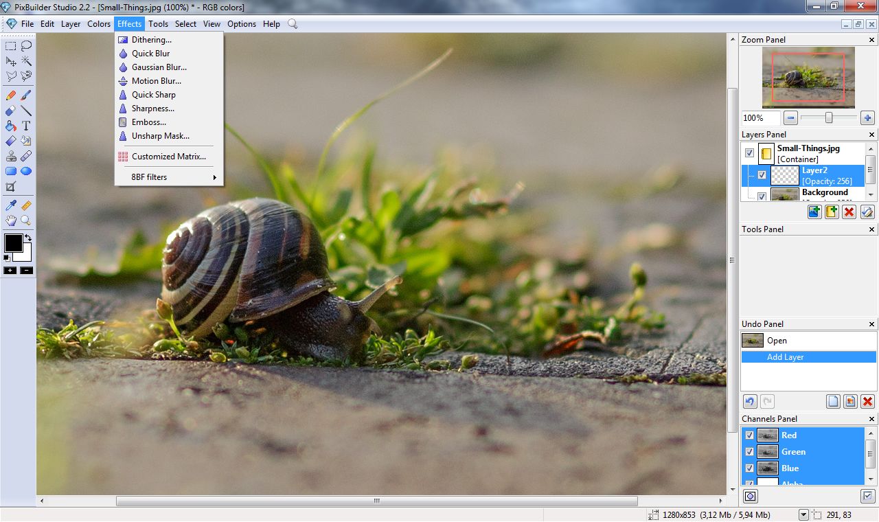Select the Text tool
The width and height of the screenshot is (879, 522).
tap(26, 126)
